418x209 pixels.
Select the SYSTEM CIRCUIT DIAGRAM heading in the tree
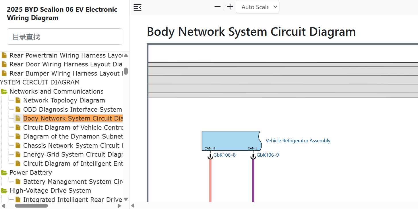(40, 82)
